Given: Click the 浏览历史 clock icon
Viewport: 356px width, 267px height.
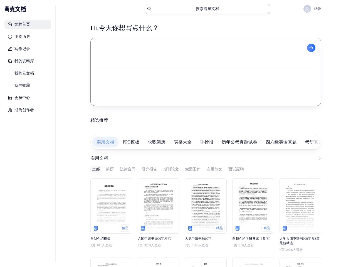Looking at the screenshot, I should click(x=10, y=37).
